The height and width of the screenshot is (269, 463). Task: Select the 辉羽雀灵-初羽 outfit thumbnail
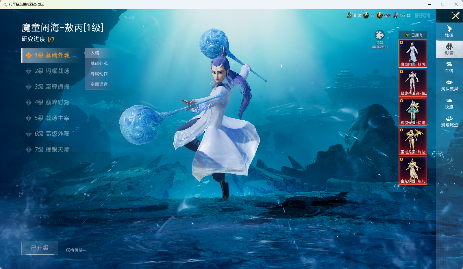tap(413, 112)
